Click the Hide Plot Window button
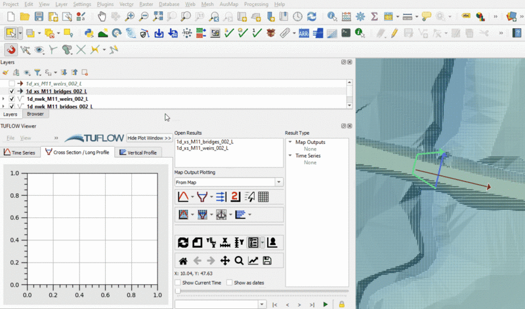The image size is (525, 309). [x=149, y=138]
